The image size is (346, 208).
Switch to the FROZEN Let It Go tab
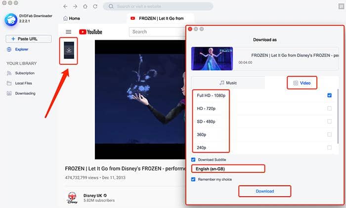point(161,18)
